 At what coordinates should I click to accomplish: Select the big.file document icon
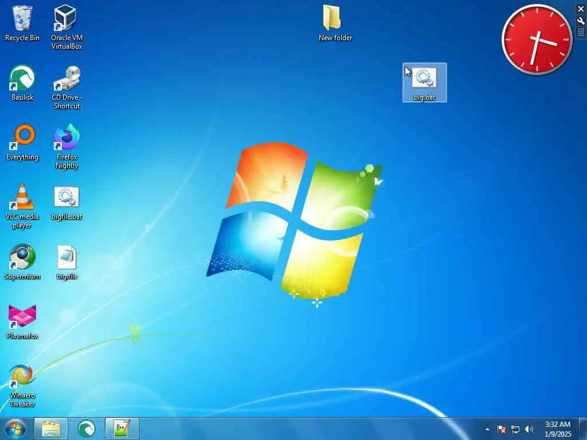click(x=66, y=262)
